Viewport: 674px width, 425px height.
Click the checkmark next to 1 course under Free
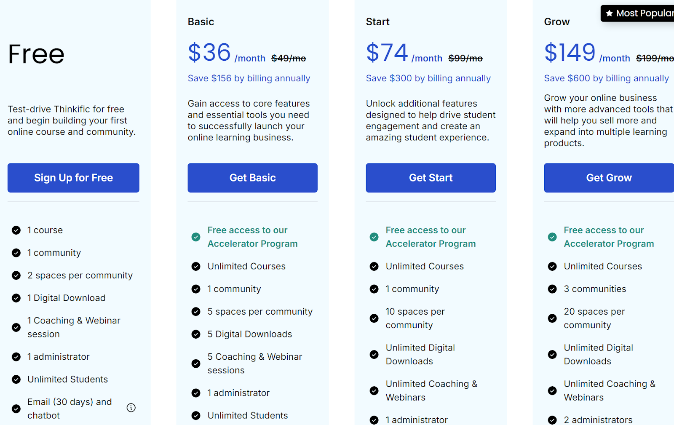coord(16,230)
